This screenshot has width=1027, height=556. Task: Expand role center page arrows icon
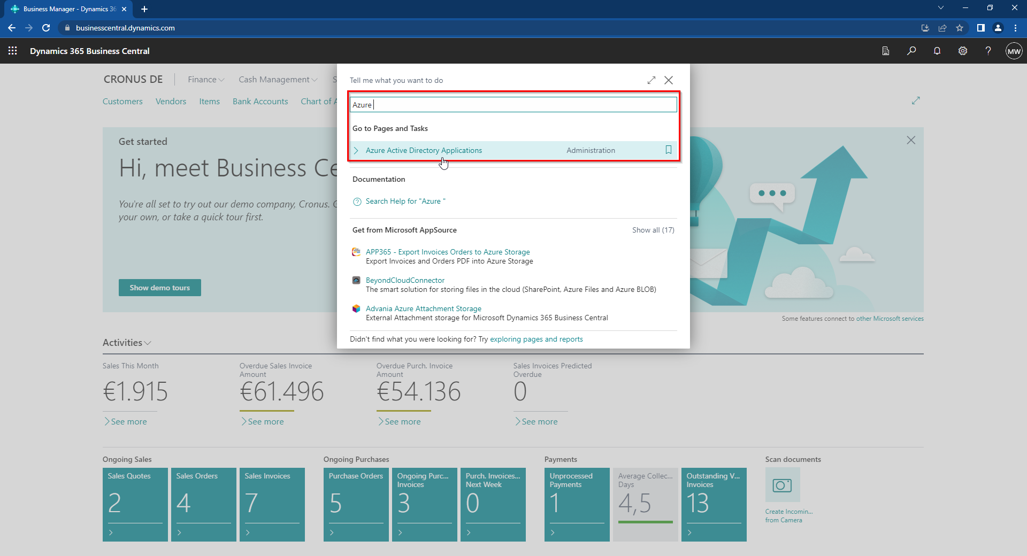pyautogui.click(x=916, y=101)
